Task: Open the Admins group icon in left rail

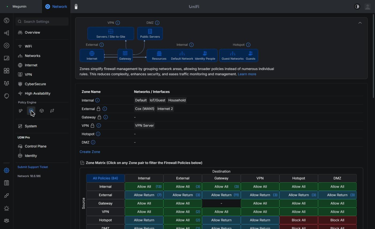Action: [x=7, y=221]
